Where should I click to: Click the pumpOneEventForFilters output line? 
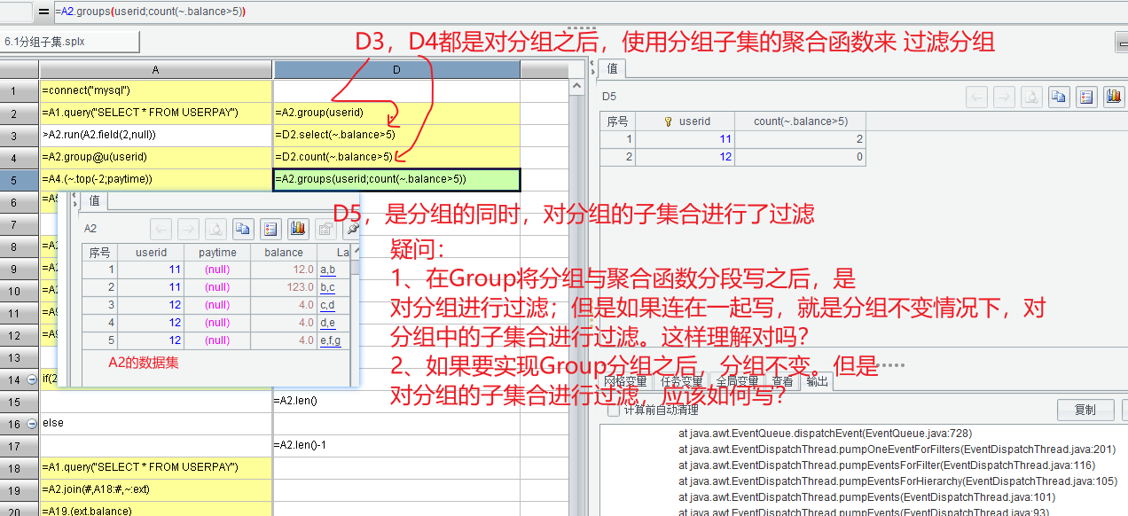[x=897, y=450]
